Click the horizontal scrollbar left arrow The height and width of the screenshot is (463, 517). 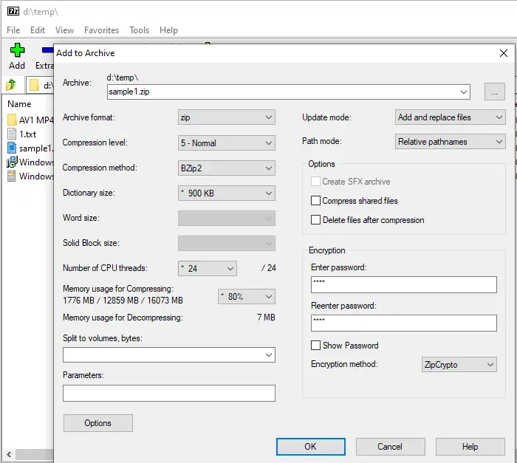9,454
